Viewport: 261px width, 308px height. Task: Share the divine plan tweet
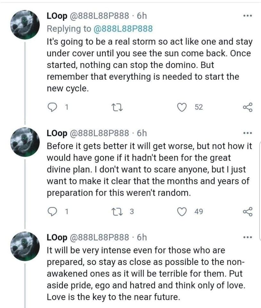pos(247,211)
